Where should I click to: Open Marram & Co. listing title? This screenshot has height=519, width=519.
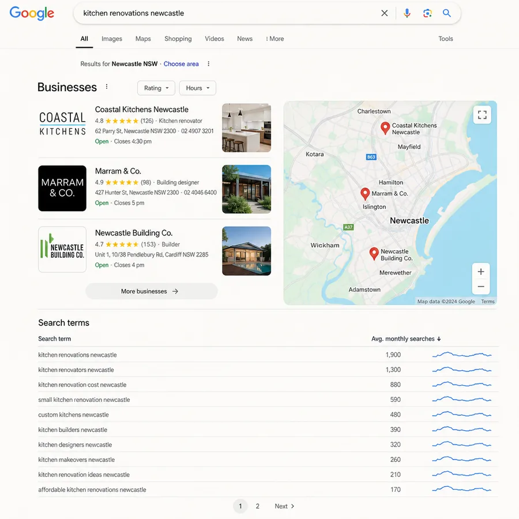point(118,171)
